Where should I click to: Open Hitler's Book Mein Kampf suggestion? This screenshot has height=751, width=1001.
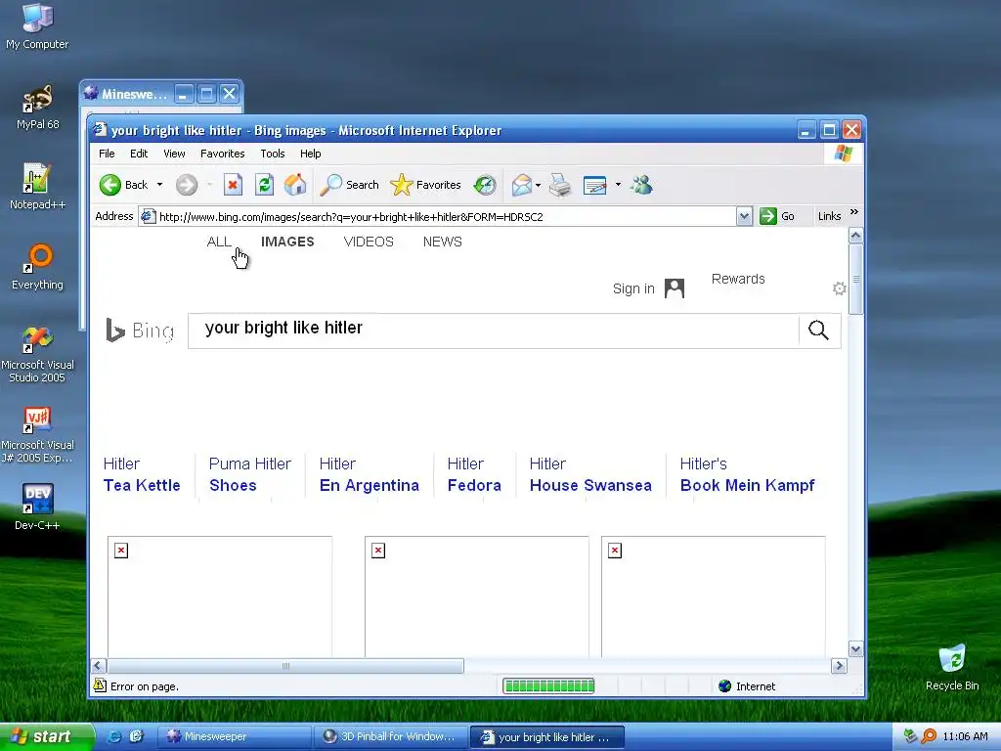[747, 474]
